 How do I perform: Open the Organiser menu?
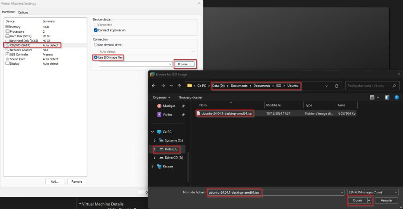pyautogui.click(x=161, y=97)
